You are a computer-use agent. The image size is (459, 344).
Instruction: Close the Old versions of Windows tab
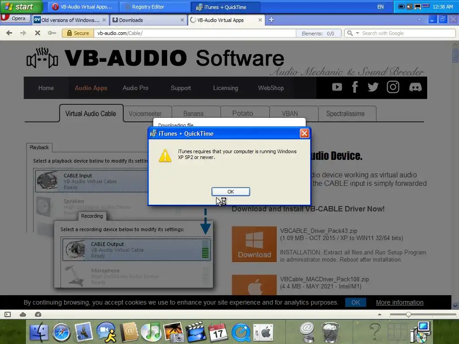coord(104,20)
